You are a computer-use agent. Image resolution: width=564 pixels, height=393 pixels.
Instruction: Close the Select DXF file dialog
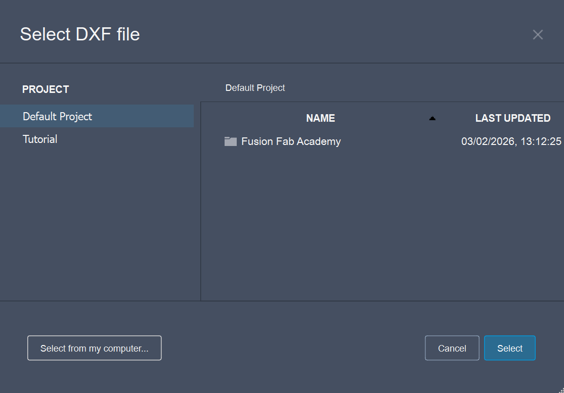tap(538, 34)
